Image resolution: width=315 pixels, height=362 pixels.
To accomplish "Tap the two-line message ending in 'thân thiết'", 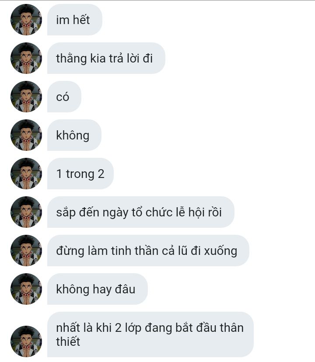I will click(x=150, y=334).
